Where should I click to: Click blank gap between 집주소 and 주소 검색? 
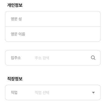[28, 58]
